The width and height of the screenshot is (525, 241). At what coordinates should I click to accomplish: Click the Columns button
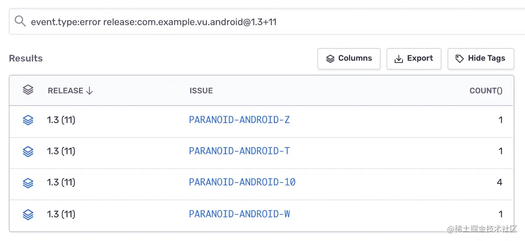349,59
